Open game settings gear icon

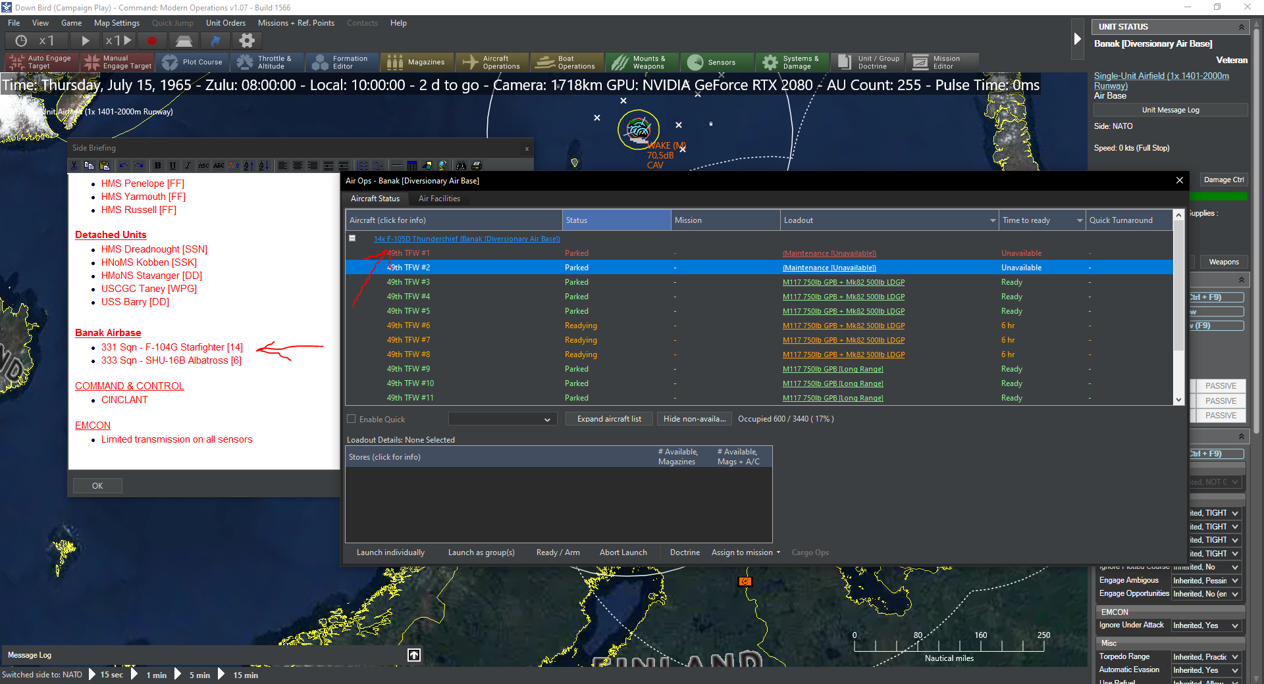coord(247,41)
